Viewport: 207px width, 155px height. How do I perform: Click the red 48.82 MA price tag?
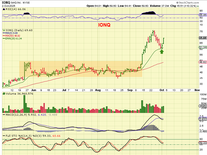(203, 62)
